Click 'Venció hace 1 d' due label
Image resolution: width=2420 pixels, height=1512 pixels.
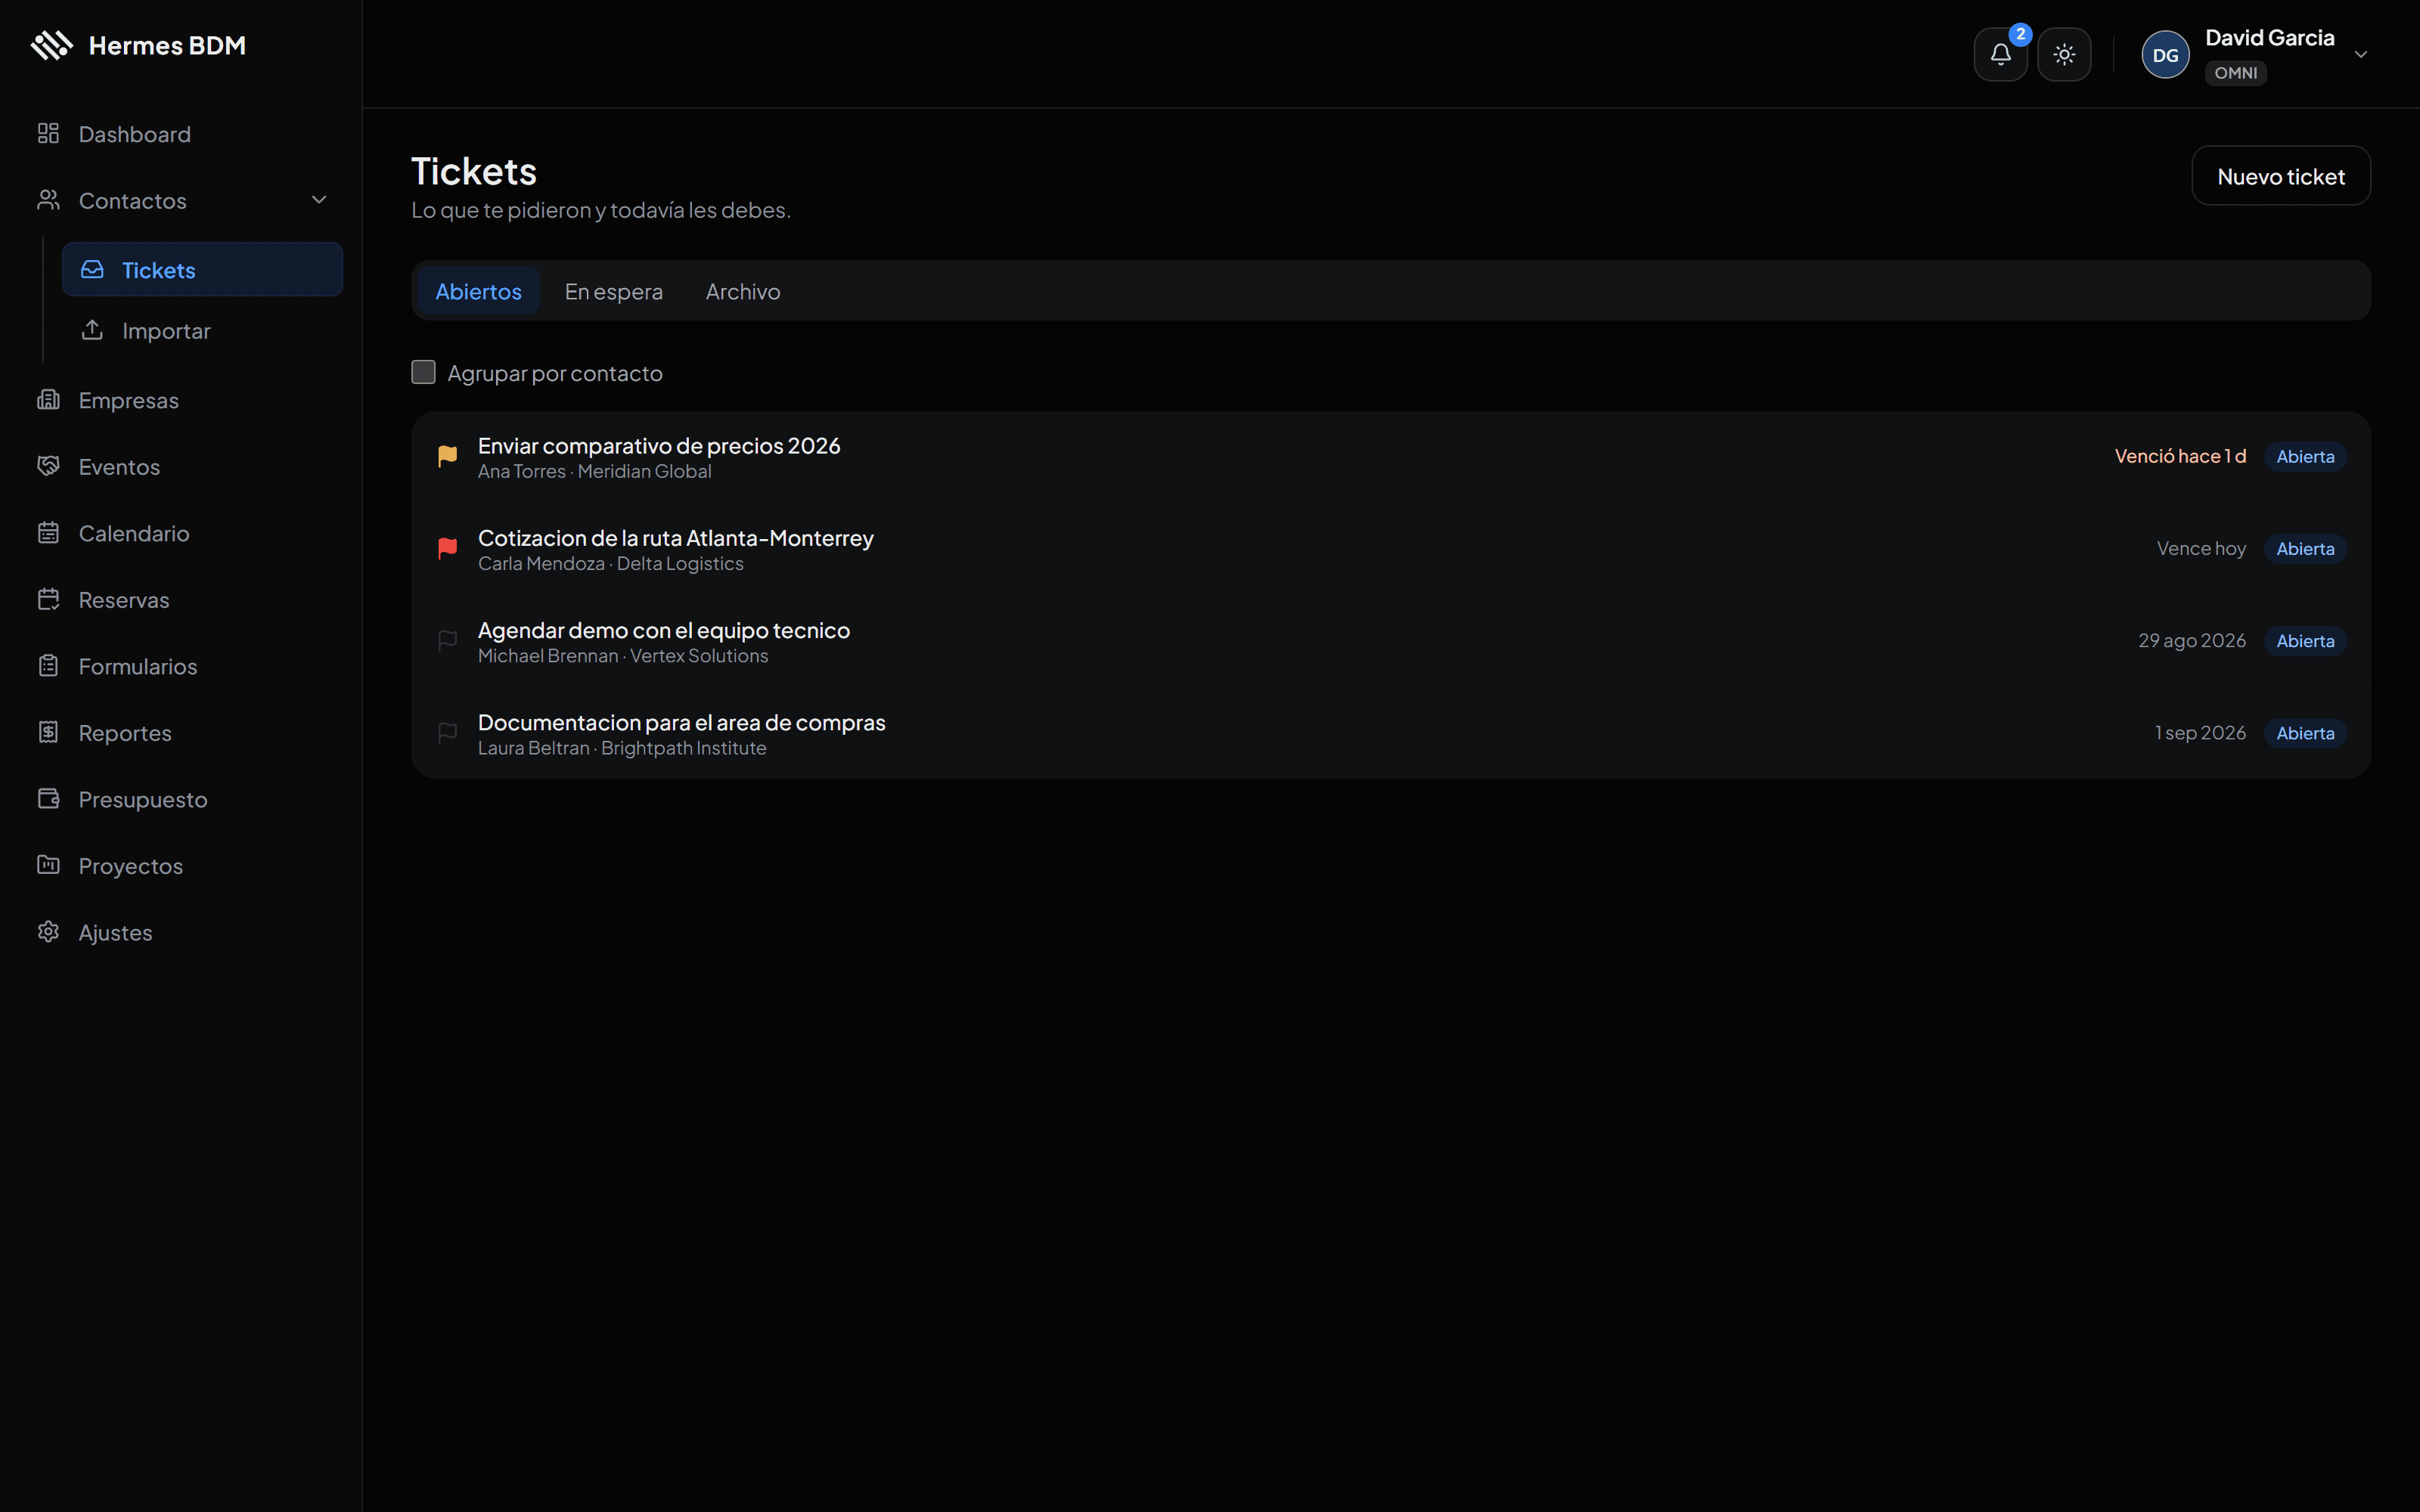(2180, 456)
